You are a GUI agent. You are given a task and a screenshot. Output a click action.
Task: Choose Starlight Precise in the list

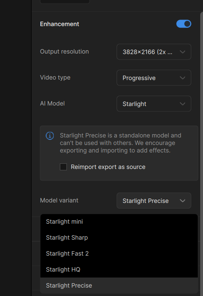pos(119,286)
